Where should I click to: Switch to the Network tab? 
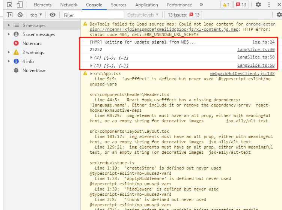pyautogui.click(x=69, y=5)
